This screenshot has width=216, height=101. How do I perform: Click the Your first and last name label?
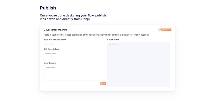(55, 40)
